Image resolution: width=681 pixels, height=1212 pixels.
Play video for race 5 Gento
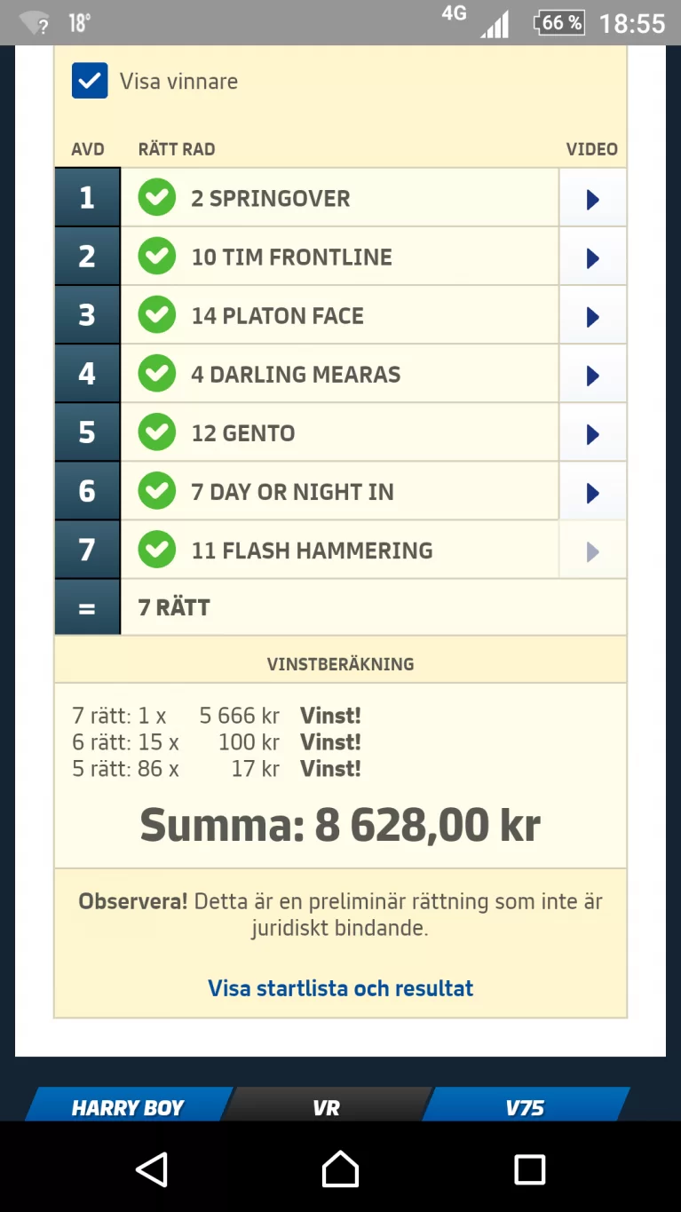(592, 433)
